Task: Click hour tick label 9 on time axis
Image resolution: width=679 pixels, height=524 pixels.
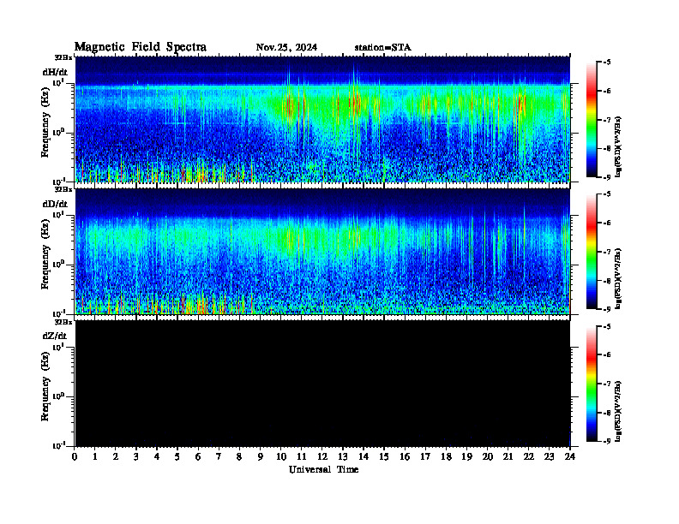Action: click(x=261, y=457)
